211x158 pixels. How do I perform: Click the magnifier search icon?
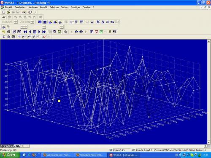pyautogui.click(x=55, y=32)
